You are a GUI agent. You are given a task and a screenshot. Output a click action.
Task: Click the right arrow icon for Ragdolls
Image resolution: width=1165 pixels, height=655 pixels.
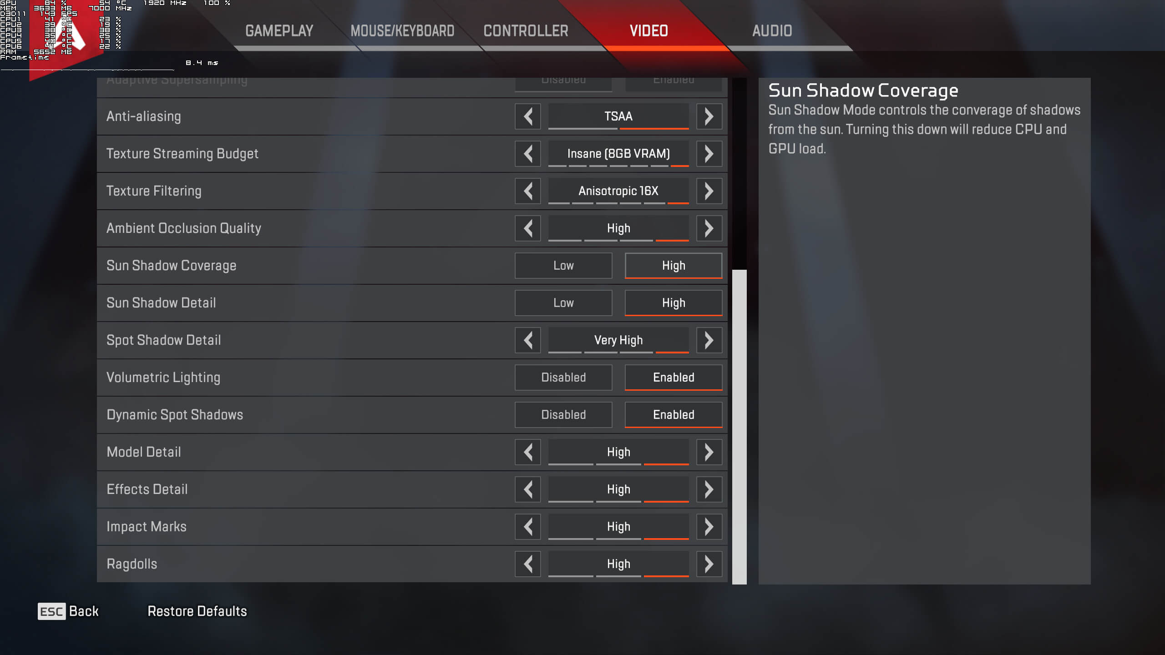[x=709, y=564]
